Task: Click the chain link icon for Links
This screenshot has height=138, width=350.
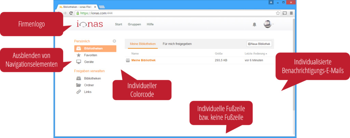Action: 79,92
